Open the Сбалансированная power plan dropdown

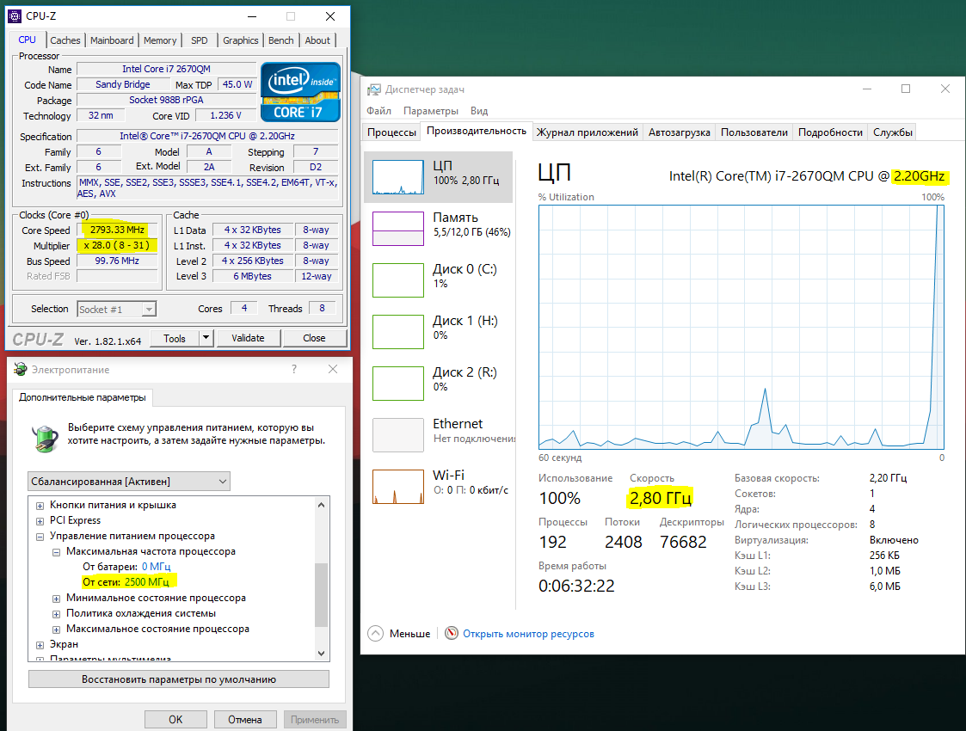click(129, 482)
